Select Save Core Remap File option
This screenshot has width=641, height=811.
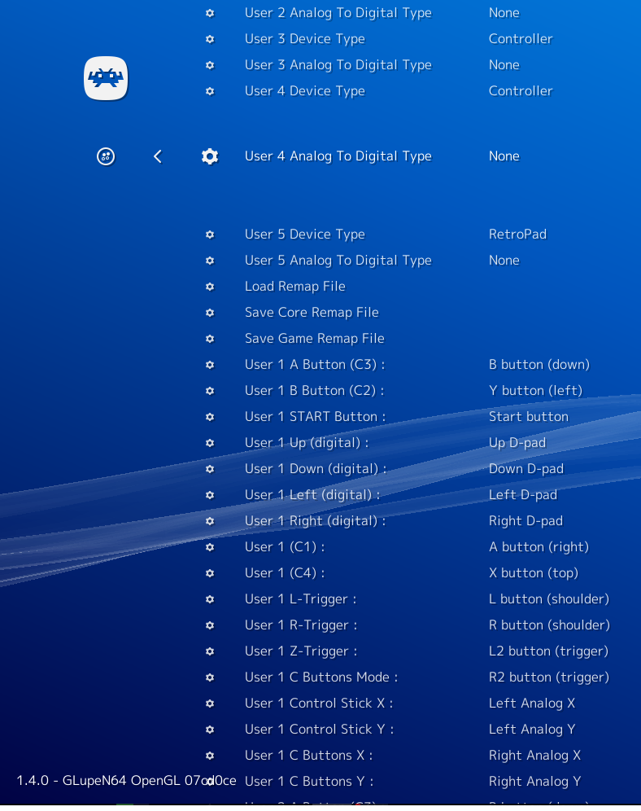[x=312, y=313]
